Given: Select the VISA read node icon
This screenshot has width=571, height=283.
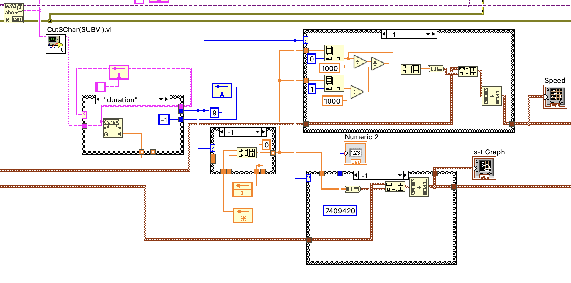Looking at the screenshot, I should click(14, 13).
